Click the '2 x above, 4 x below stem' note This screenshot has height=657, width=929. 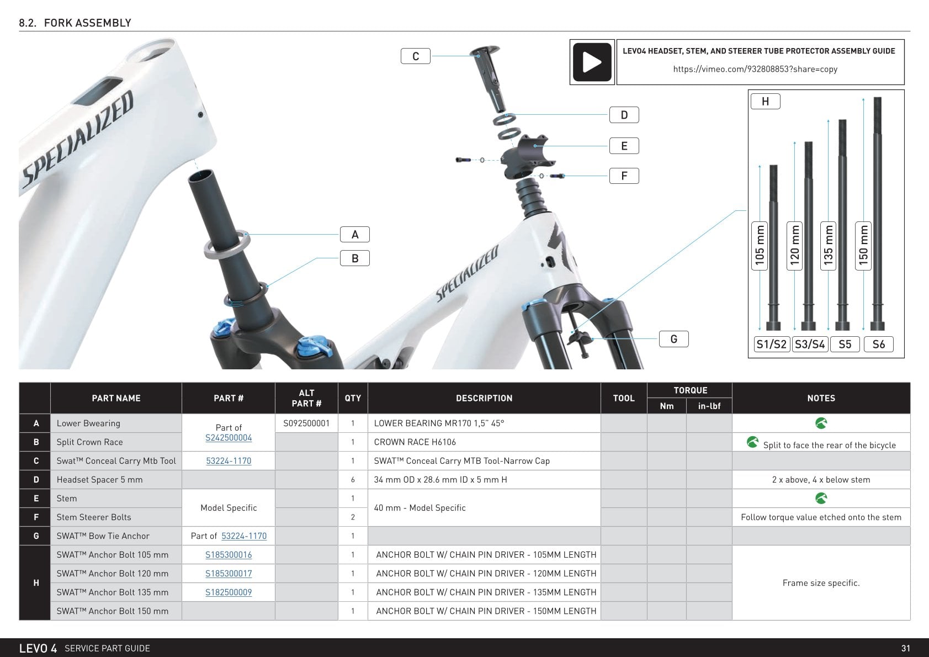point(821,480)
